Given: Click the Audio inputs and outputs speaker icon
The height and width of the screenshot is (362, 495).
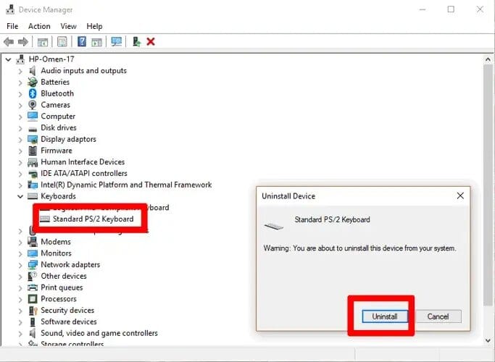Looking at the screenshot, I should coord(32,71).
